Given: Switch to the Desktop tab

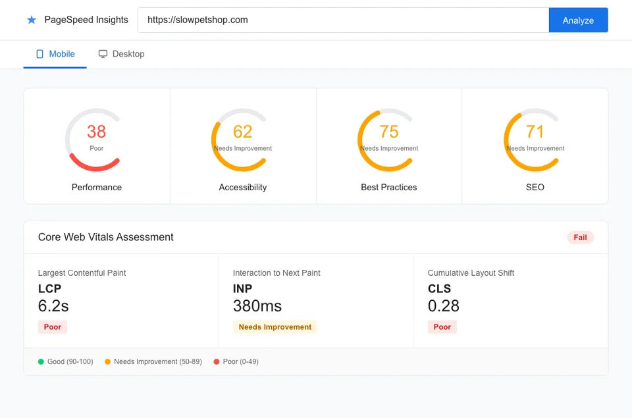Looking at the screenshot, I should (x=121, y=54).
